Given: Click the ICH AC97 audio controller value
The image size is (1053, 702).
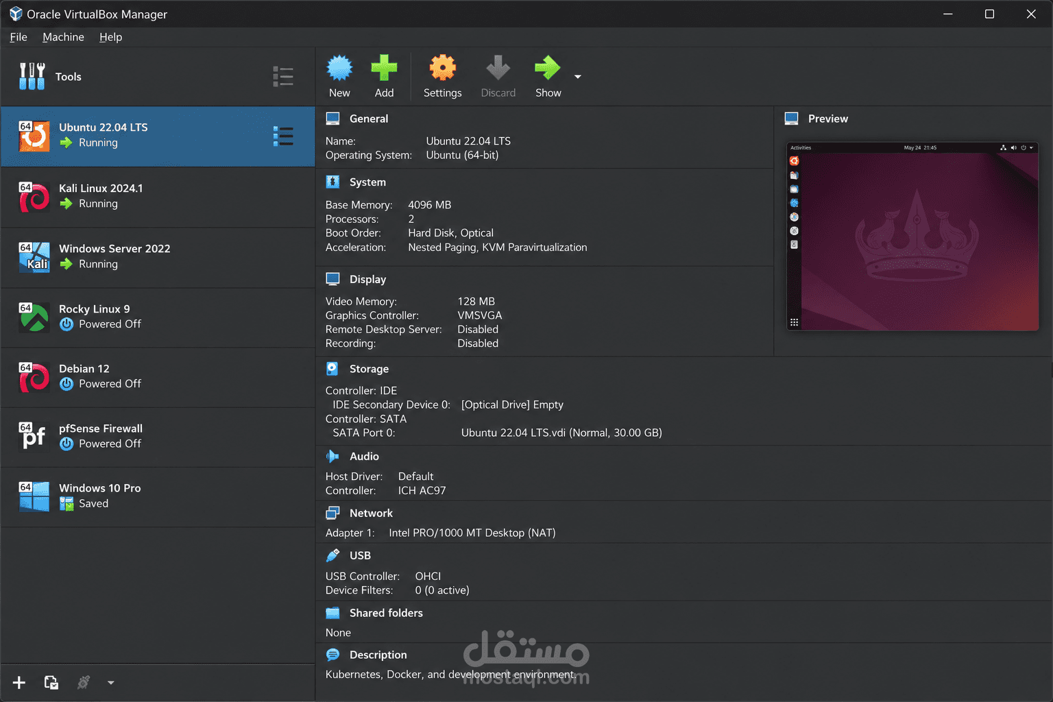Looking at the screenshot, I should (x=422, y=490).
